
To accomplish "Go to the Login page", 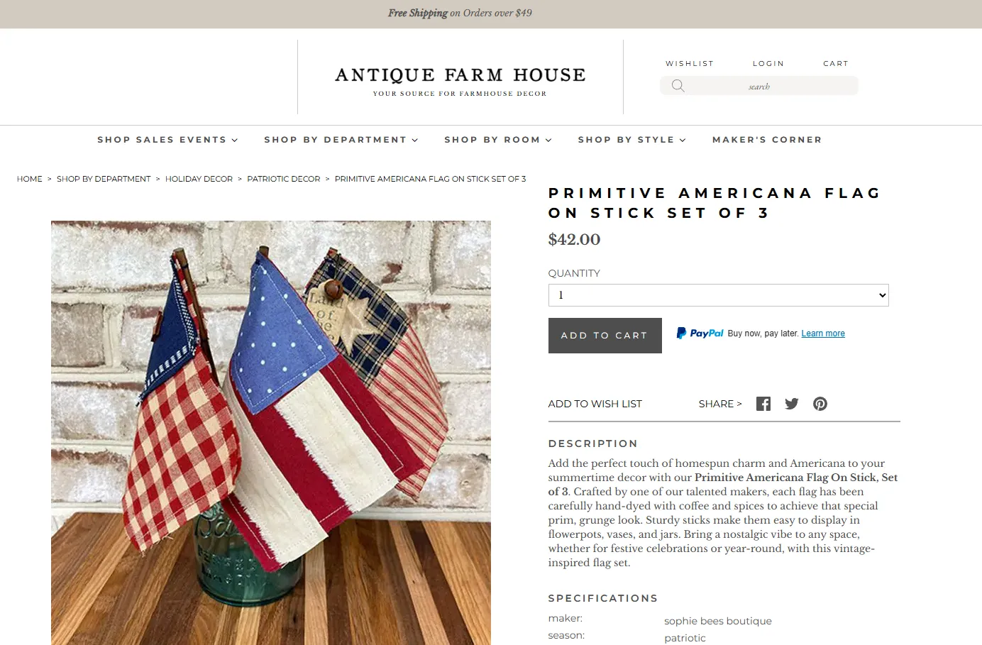I will click(768, 63).
